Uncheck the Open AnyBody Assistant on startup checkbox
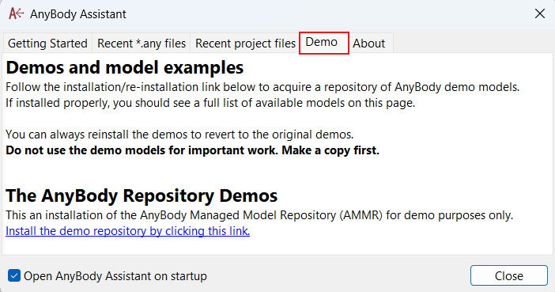This screenshot has height=292, width=555. [x=14, y=275]
